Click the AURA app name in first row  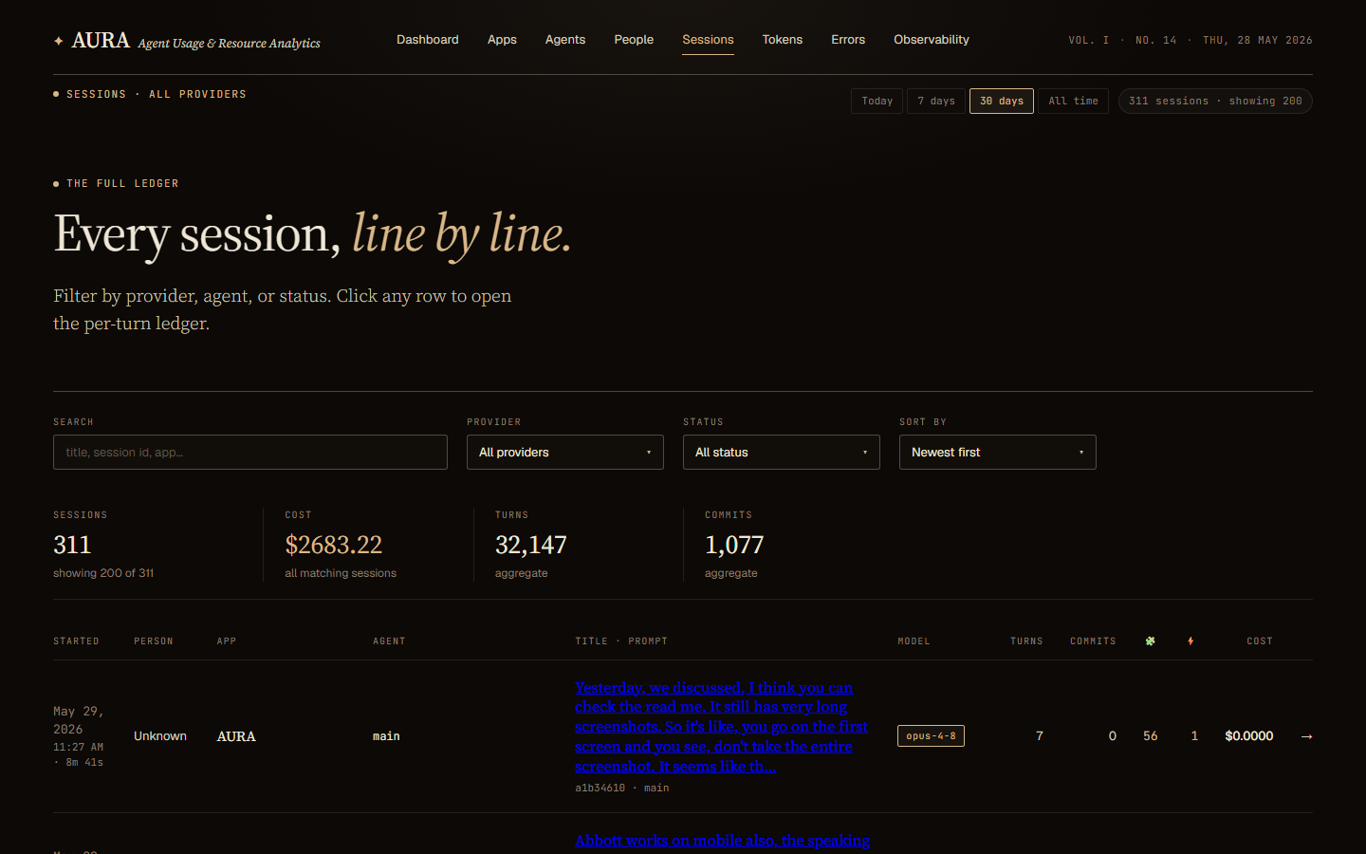click(x=236, y=736)
